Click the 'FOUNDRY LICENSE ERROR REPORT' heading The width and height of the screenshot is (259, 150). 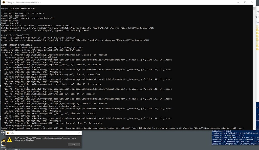pos(18,8)
